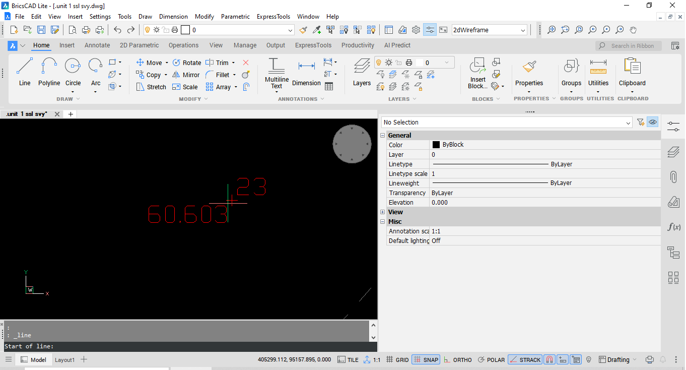Click the Redo arrow in the toolbar
The image size is (686, 370).
[131, 30]
